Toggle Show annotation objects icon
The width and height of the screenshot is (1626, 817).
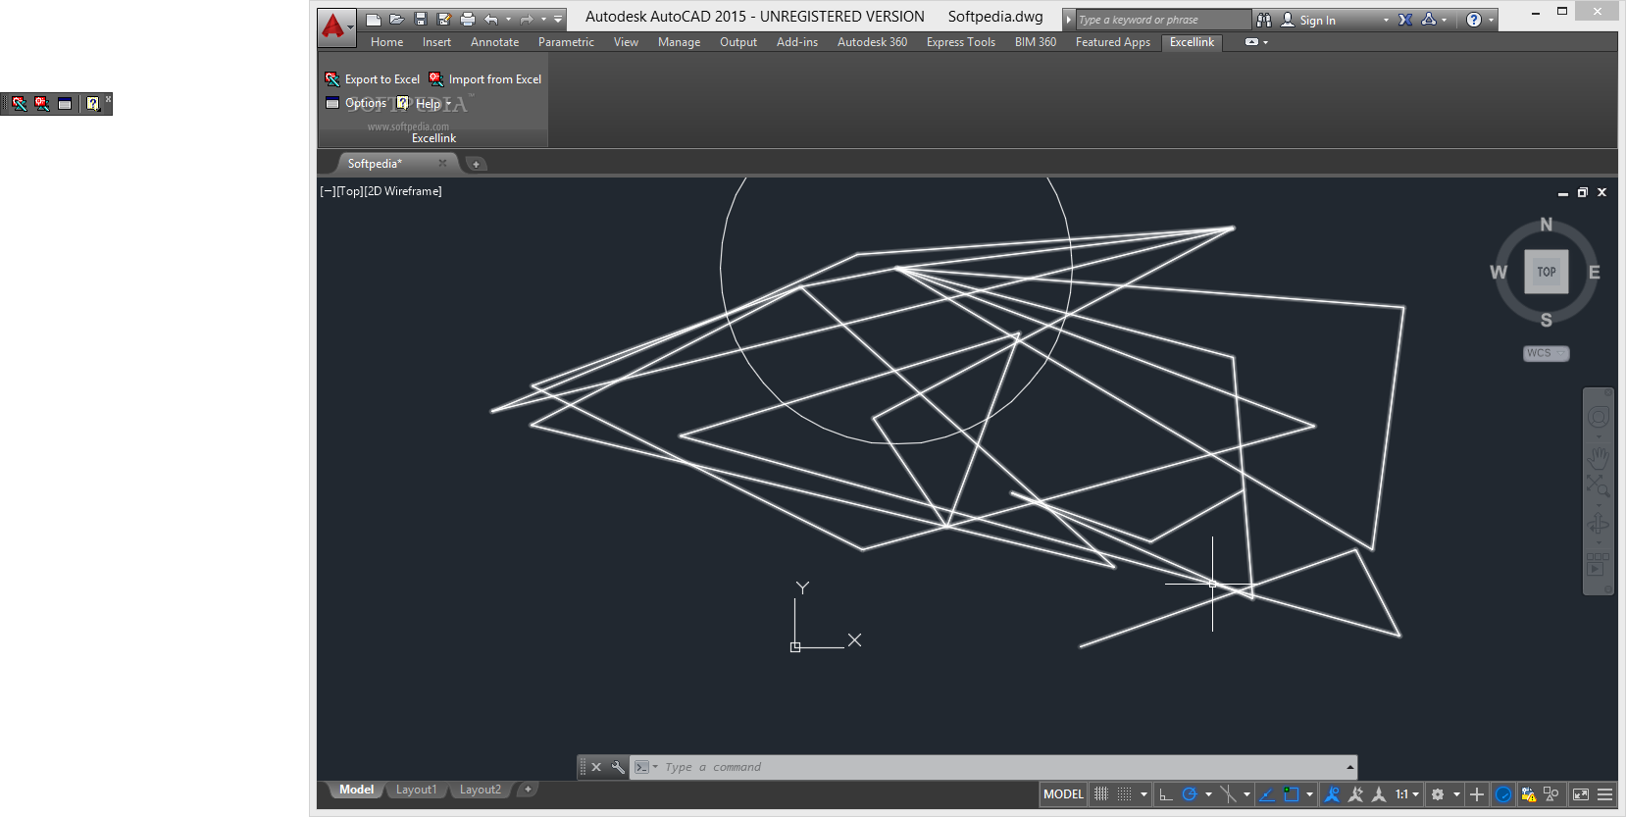click(x=1332, y=794)
